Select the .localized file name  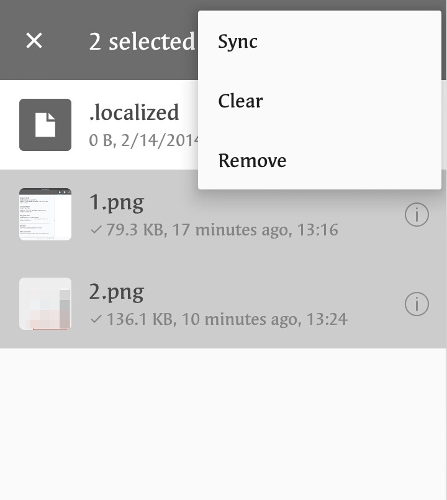[x=134, y=112]
